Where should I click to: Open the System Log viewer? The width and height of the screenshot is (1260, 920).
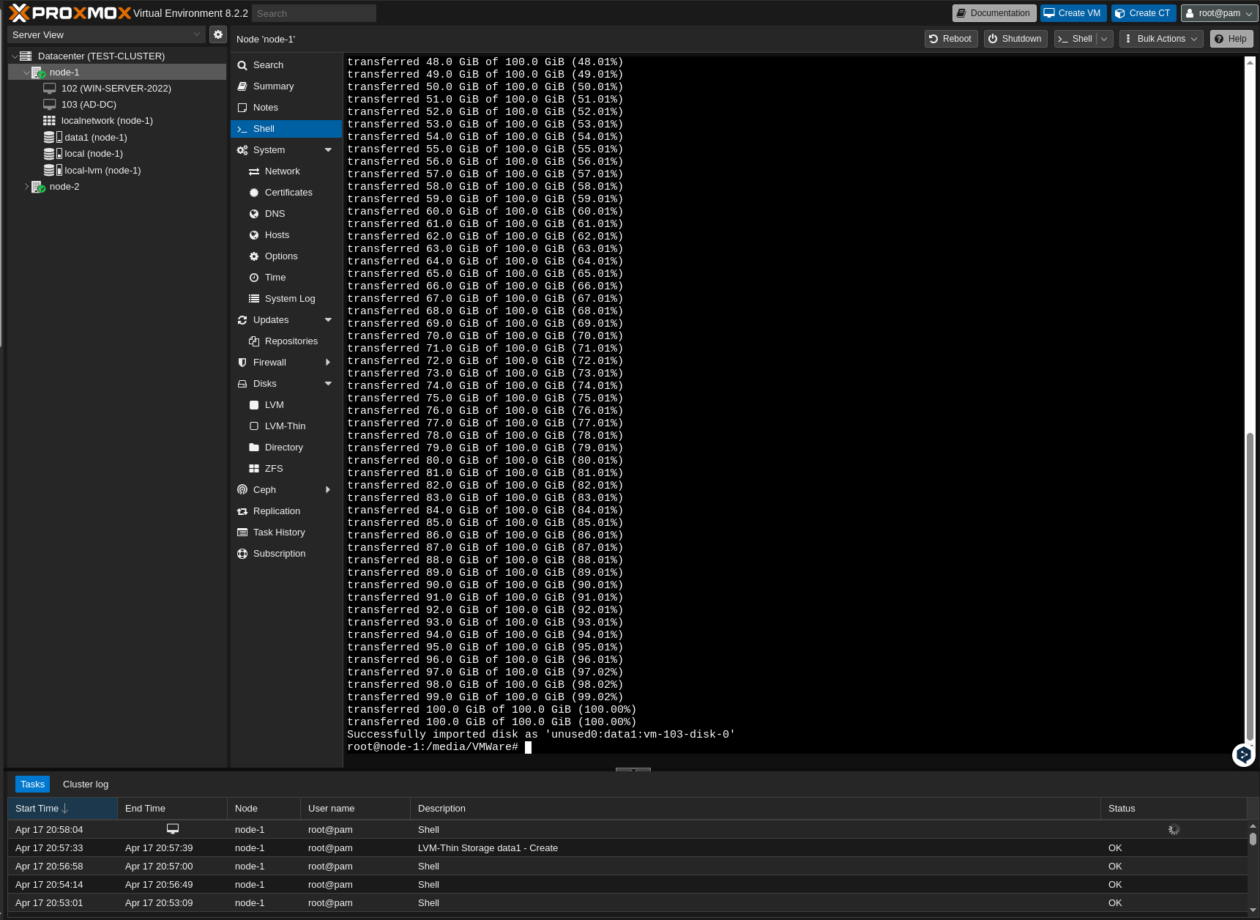point(290,298)
